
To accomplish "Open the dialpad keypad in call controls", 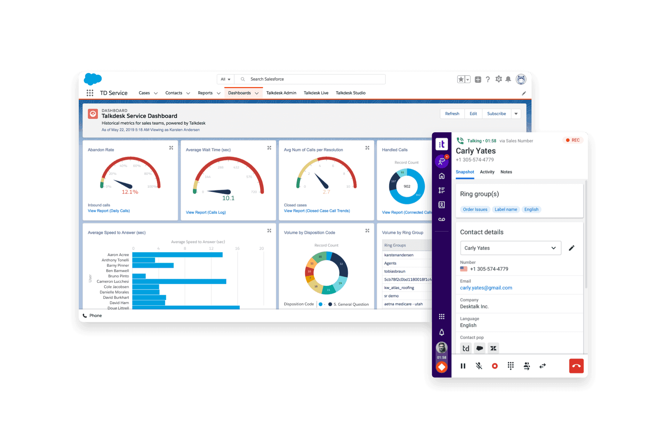I will pos(511,366).
